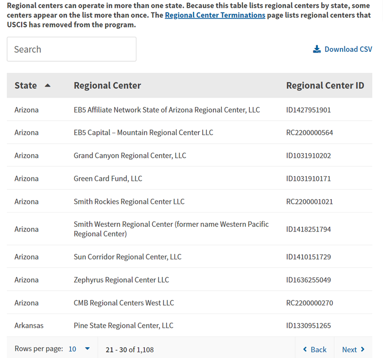Click the Zephyrus Regional Center LLC entry

[x=121, y=279]
